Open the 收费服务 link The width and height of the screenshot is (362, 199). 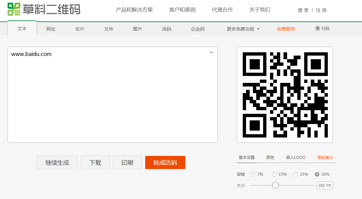[286, 29]
